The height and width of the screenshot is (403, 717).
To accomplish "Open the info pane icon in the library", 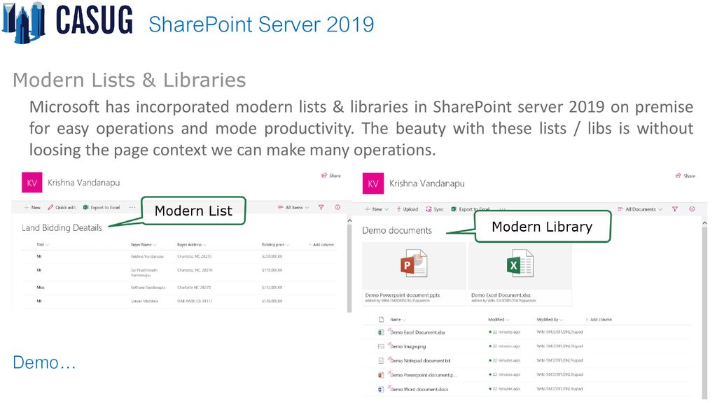I will point(692,209).
